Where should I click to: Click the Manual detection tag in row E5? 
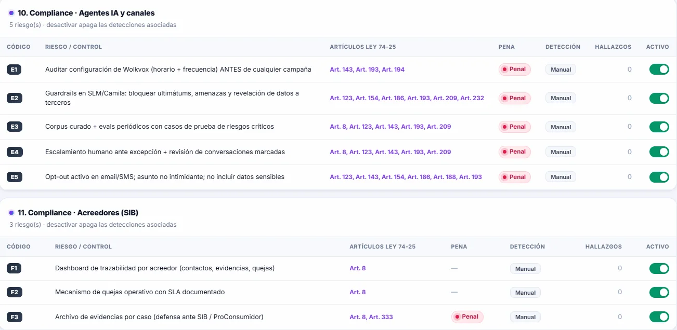pos(561,177)
